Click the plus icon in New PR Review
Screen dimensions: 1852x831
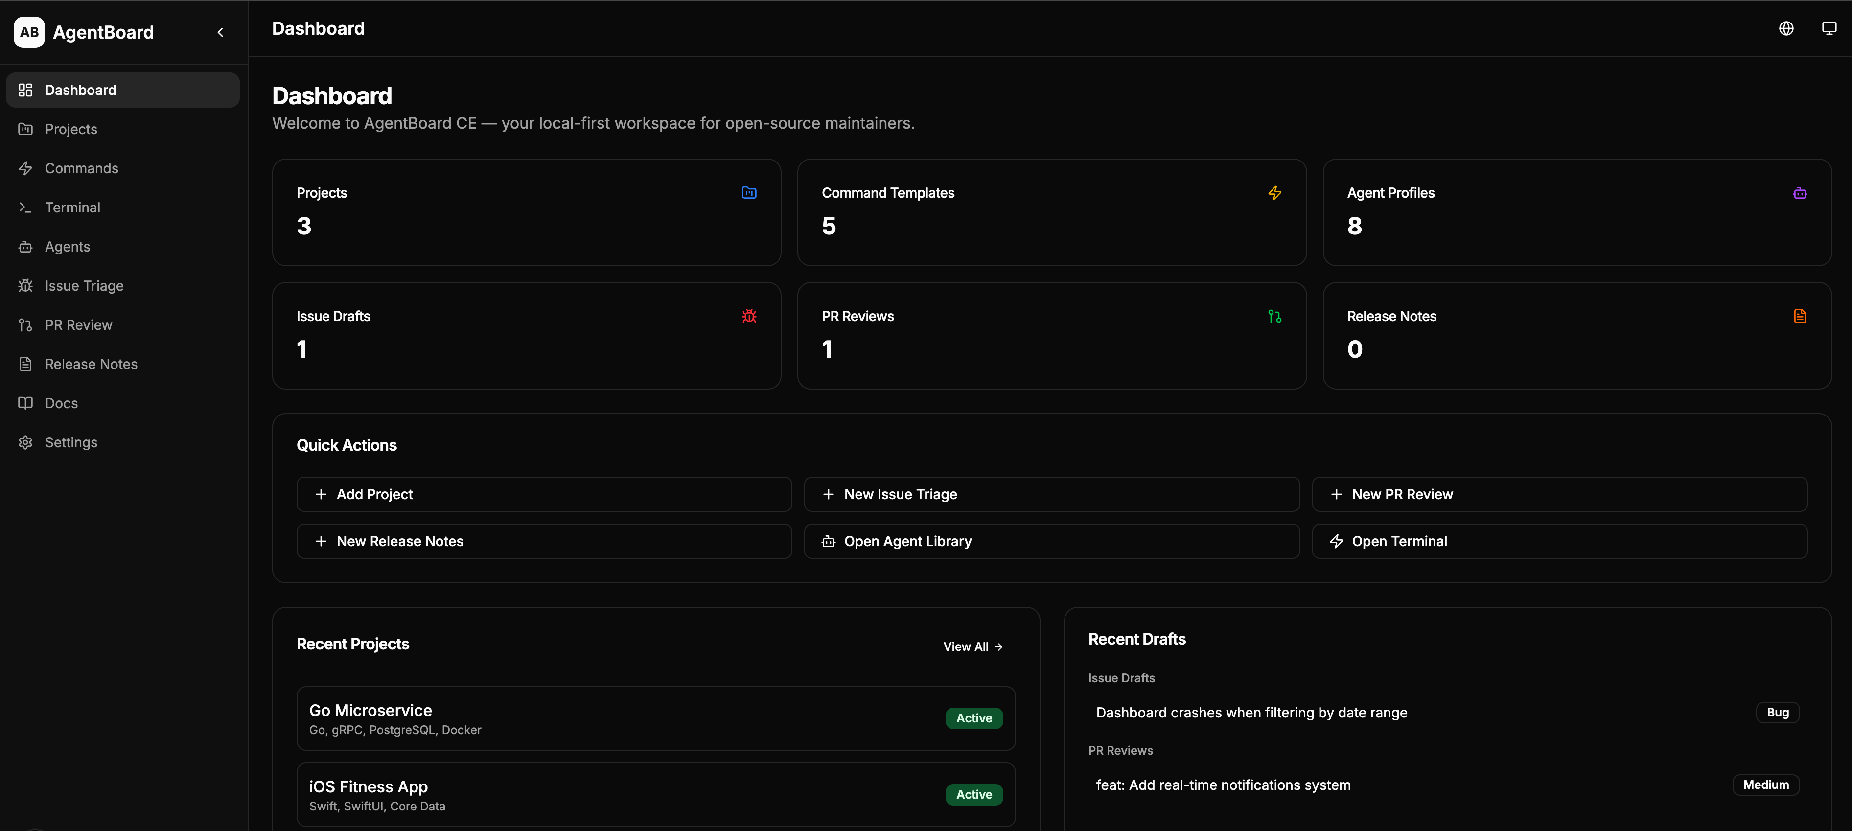click(1336, 495)
